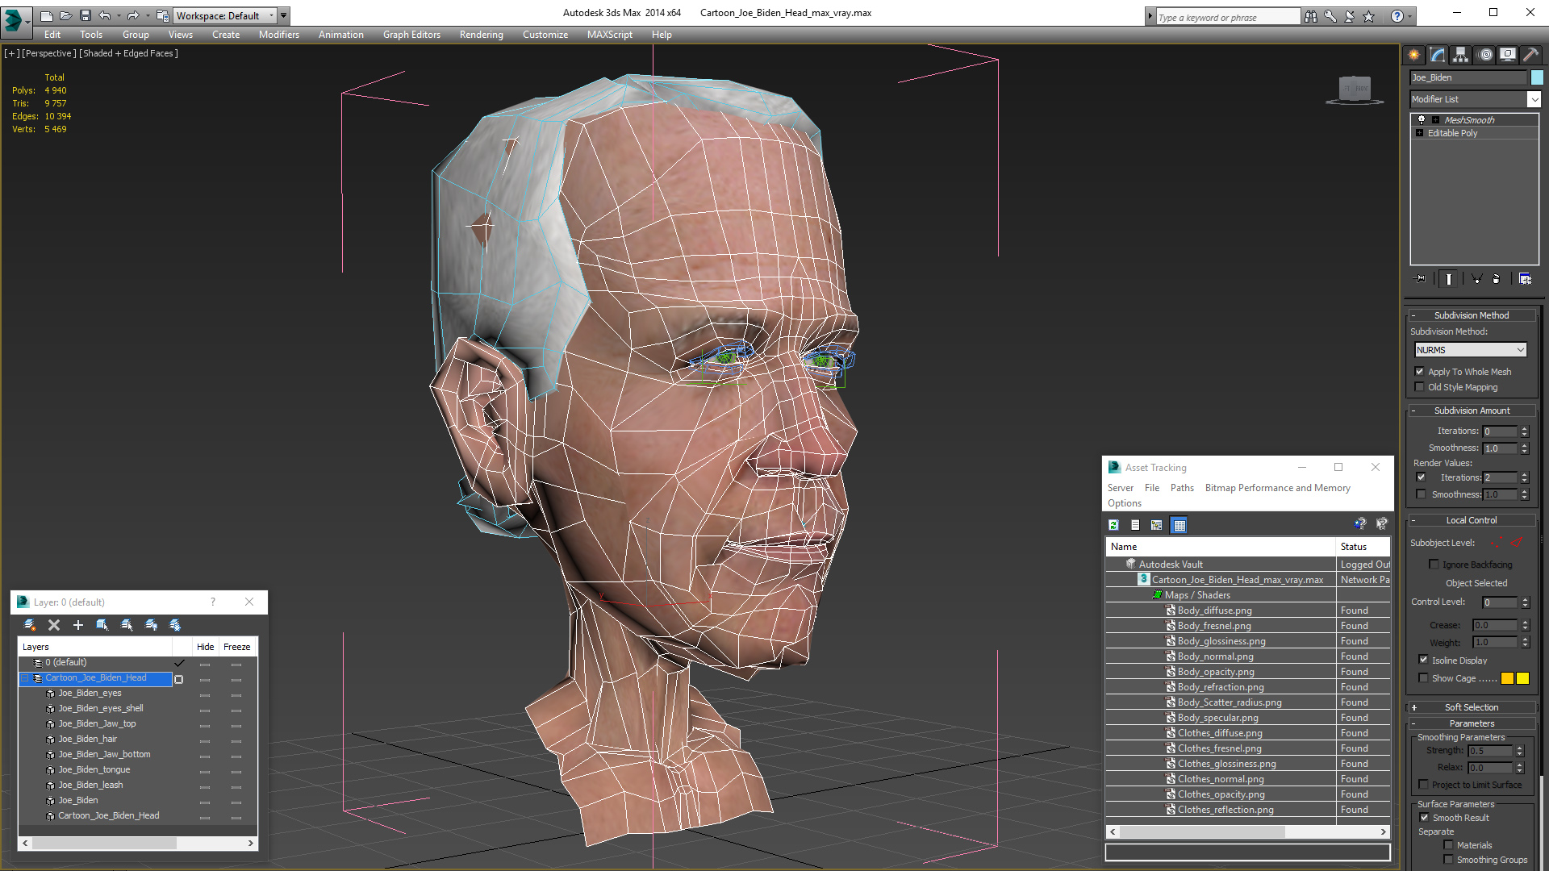The image size is (1549, 871).
Task: Click Delete Layer X icon
Action: 54,625
